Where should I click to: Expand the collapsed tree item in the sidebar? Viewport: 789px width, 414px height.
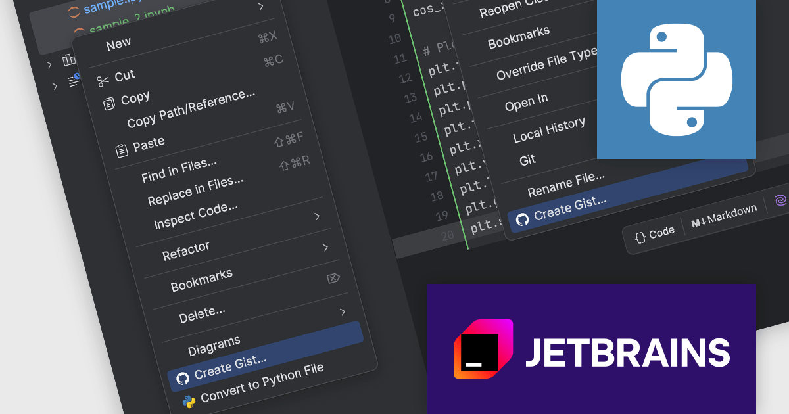click(49, 64)
